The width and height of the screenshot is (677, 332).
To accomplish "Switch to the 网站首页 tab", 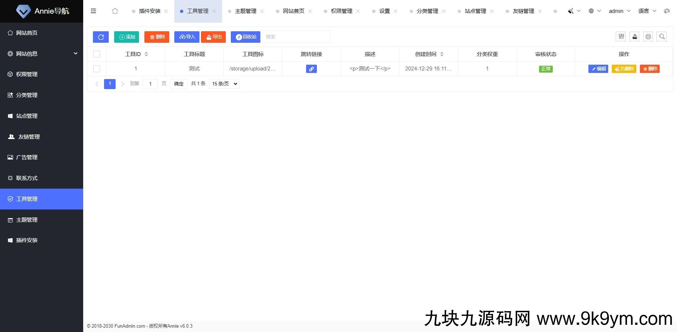I will click(x=293, y=11).
